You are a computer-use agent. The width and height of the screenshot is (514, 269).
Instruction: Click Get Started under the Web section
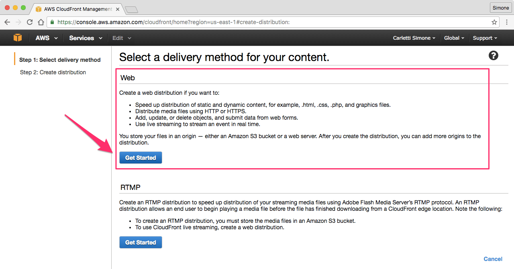[141, 157]
